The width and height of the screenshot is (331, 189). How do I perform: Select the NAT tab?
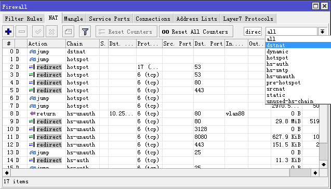53,18
